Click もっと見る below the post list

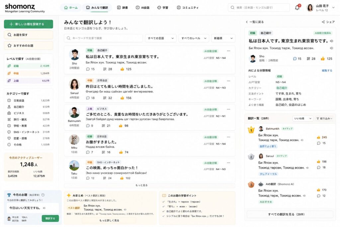click(x=150, y=185)
